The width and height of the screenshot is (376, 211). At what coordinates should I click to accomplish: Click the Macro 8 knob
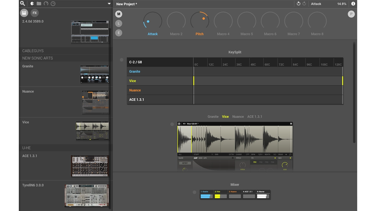click(x=317, y=21)
